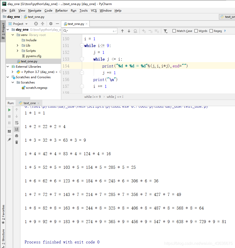This screenshot has height=248, width=235.
Task: Click 'while i<= 9' editor breadcrumb
Action: click(92, 97)
